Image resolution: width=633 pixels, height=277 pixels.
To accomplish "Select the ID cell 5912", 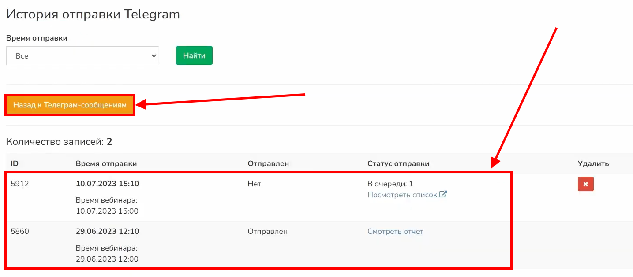I will (x=20, y=184).
